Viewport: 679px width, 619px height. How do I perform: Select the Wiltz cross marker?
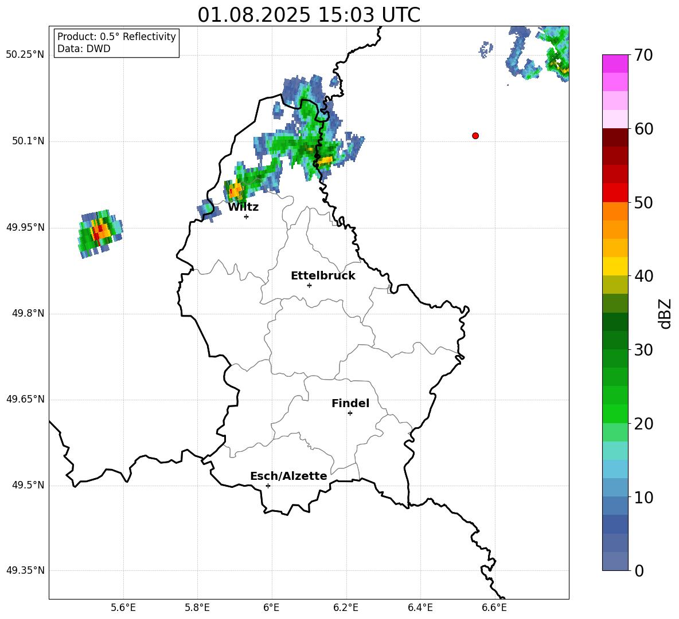point(247,216)
